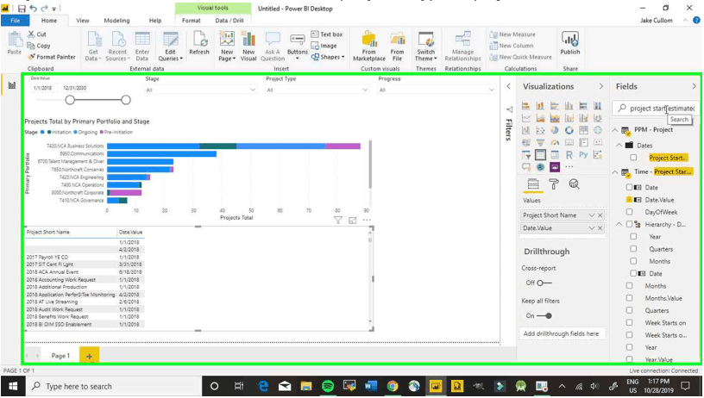Select the matrix visualization icon
This screenshot has height=398, width=704.
(x=555, y=155)
